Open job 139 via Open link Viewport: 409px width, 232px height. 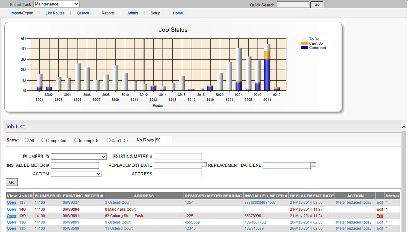(x=11, y=216)
